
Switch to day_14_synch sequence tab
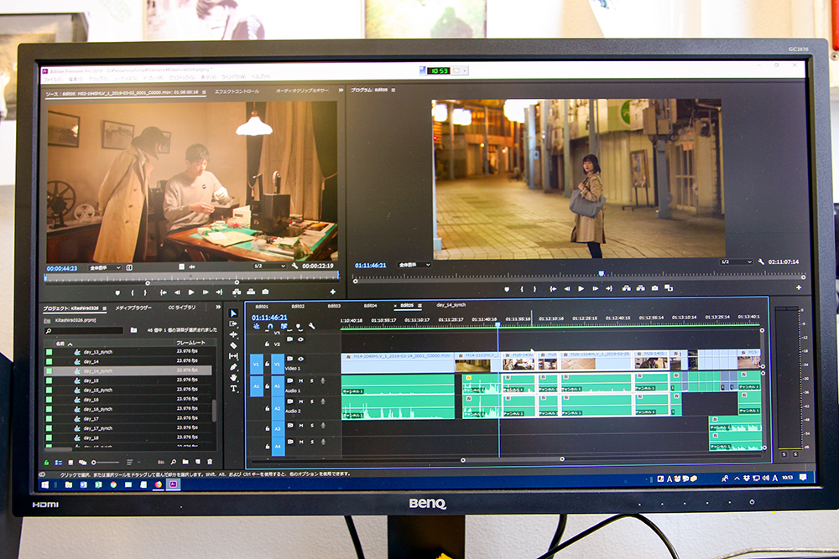tap(451, 305)
